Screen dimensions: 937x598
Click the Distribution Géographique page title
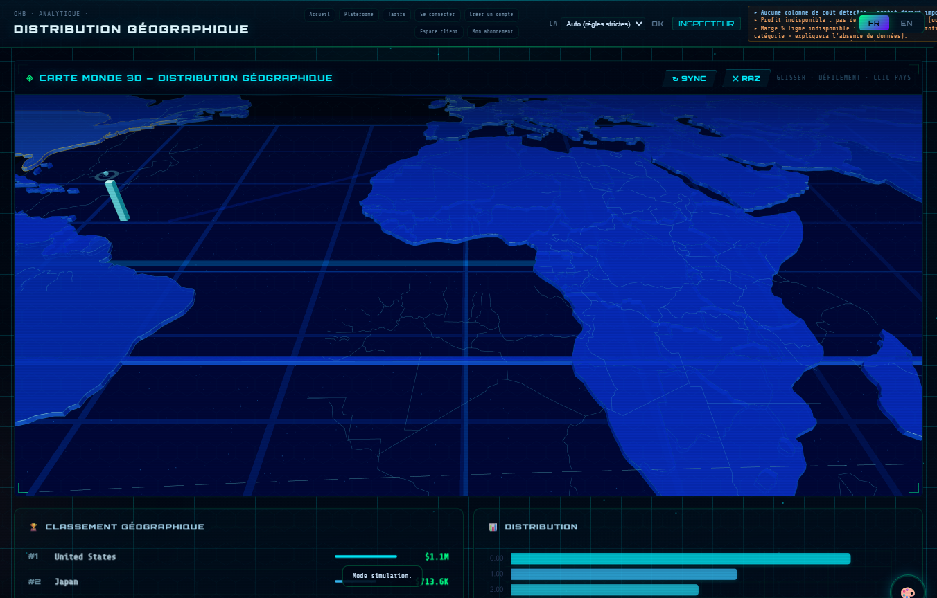[131, 29]
